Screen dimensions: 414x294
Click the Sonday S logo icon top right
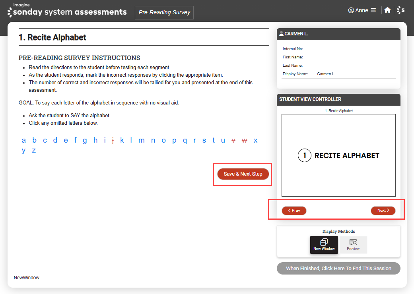(401, 10)
